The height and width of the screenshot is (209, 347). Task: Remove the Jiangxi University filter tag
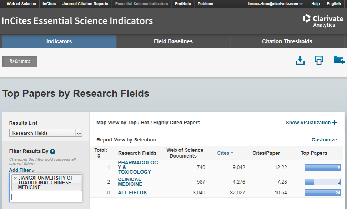(x=15, y=178)
